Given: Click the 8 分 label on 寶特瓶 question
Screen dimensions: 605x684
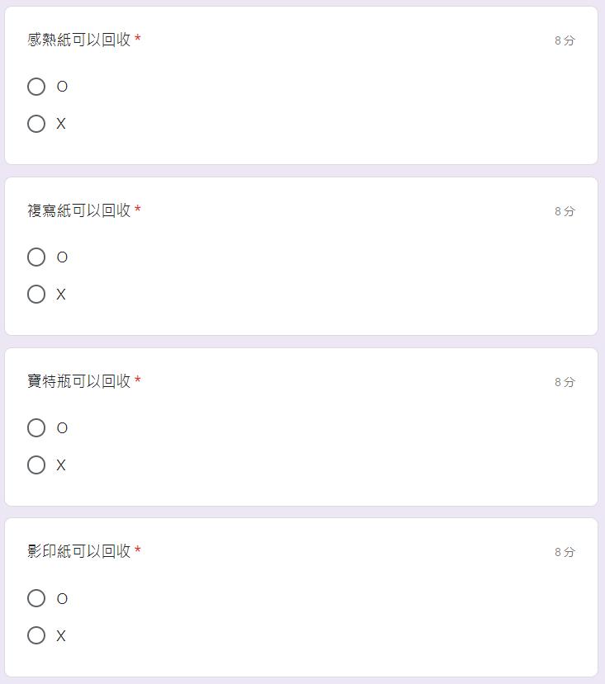Looking at the screenshot, I should coord(565,382).
